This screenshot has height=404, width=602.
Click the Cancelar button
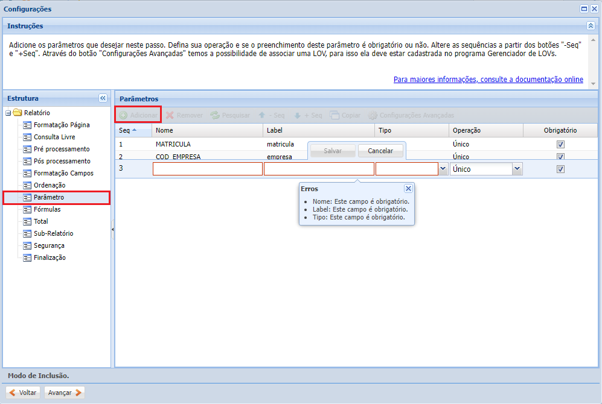[380, 151]
